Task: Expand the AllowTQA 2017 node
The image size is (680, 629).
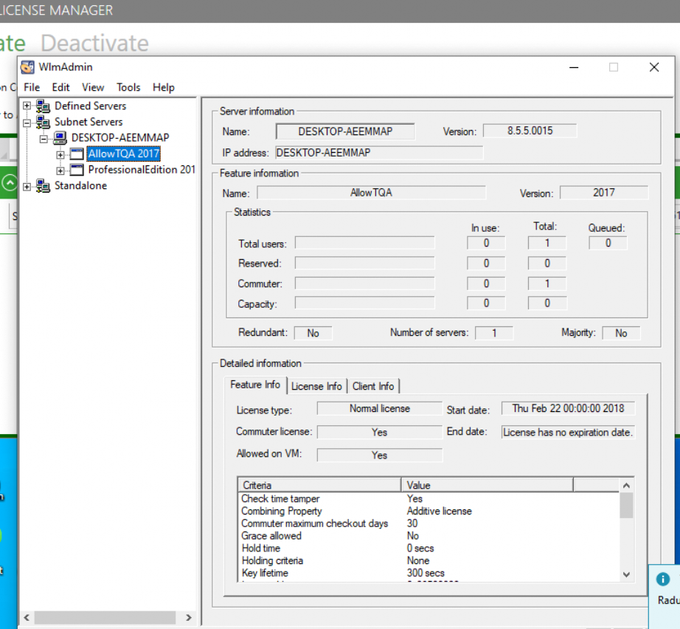Action: (x=60, y=155)
